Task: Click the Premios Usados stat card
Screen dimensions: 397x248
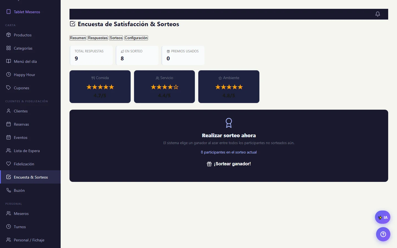Action: (183, 55)
